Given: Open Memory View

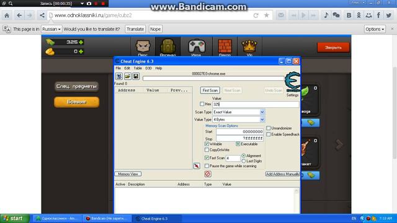Looking at the screenshot, I should coord(128,174).
